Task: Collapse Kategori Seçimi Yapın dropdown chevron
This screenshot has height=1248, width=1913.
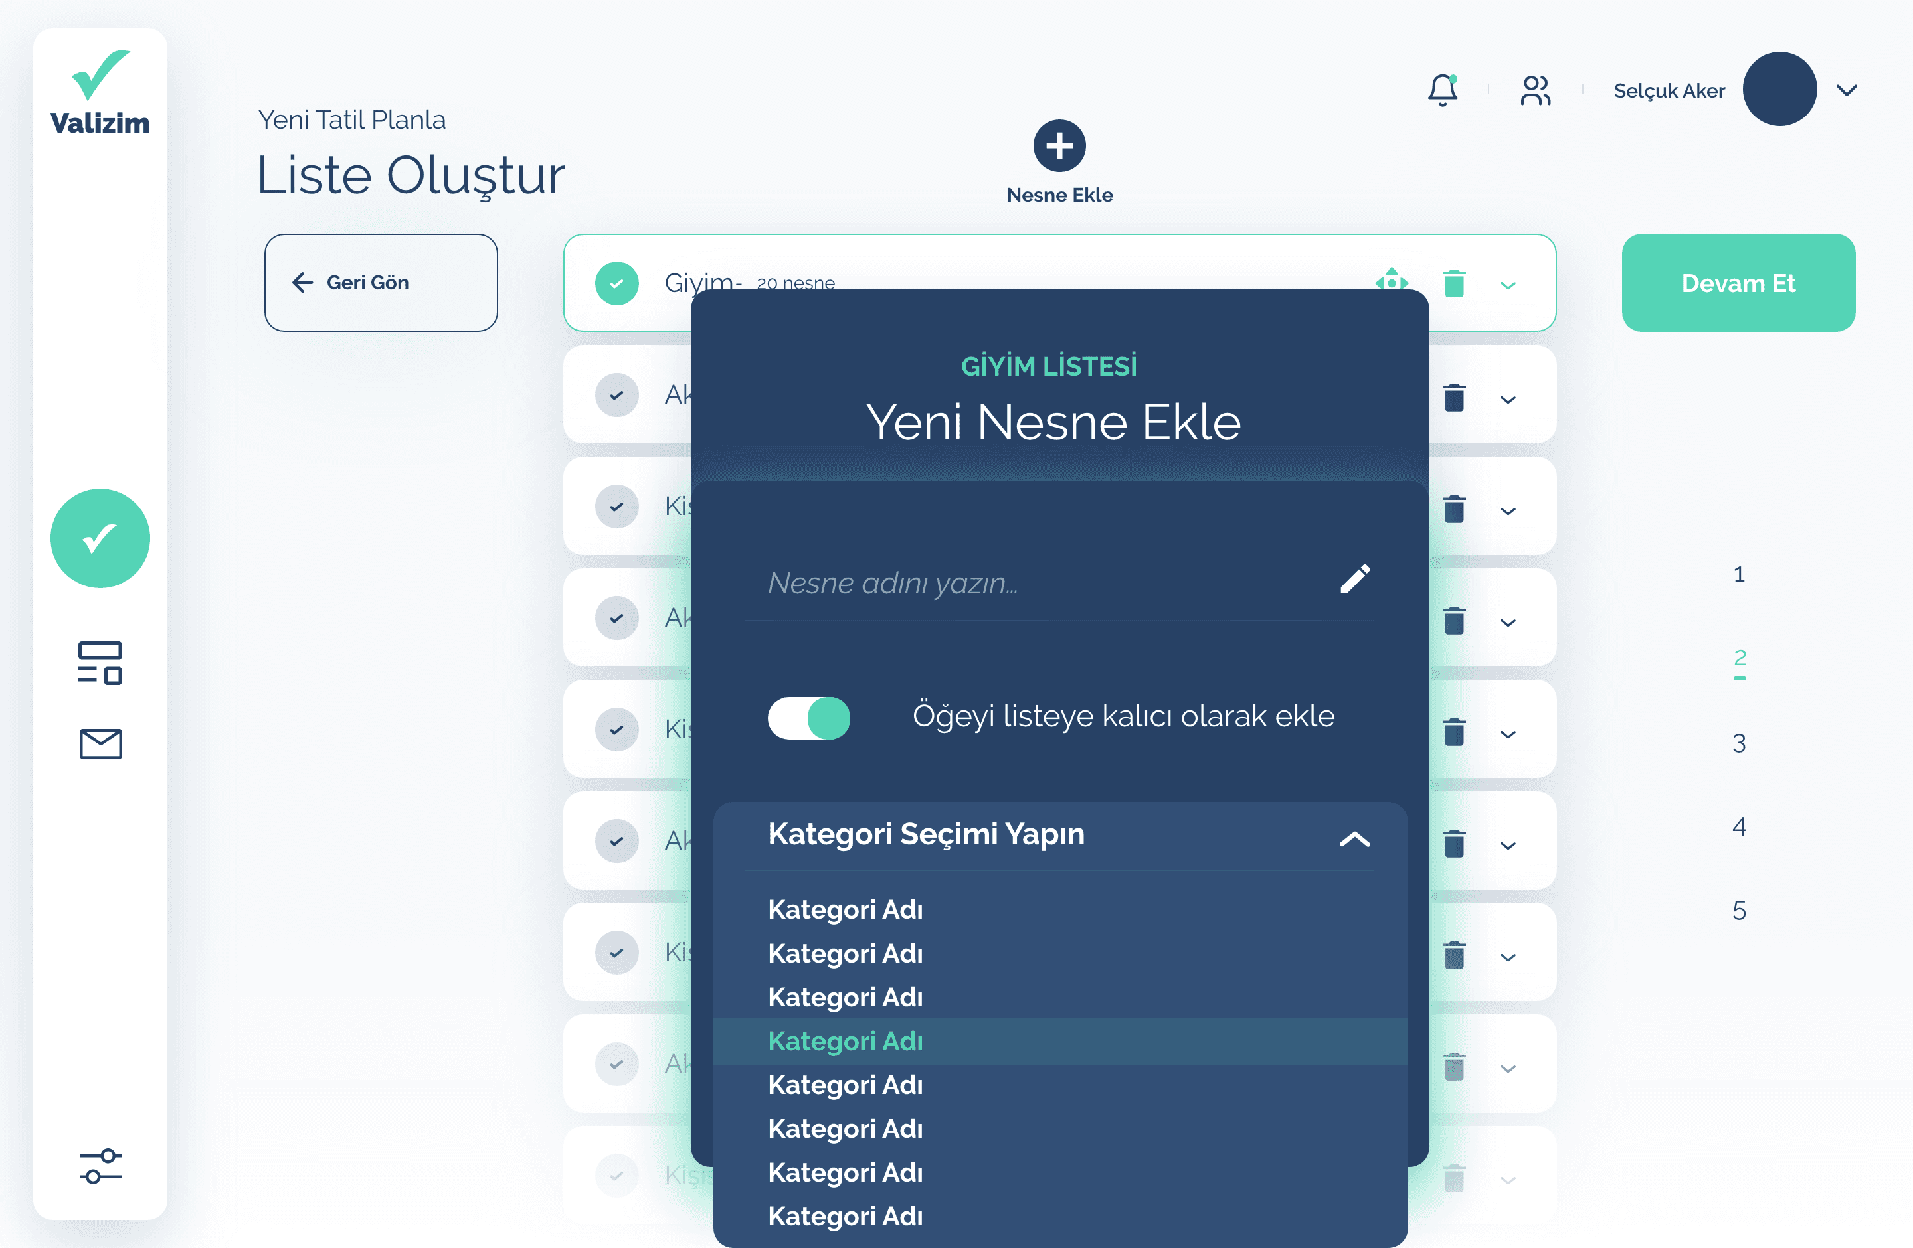Action: tap(1354, 839)
